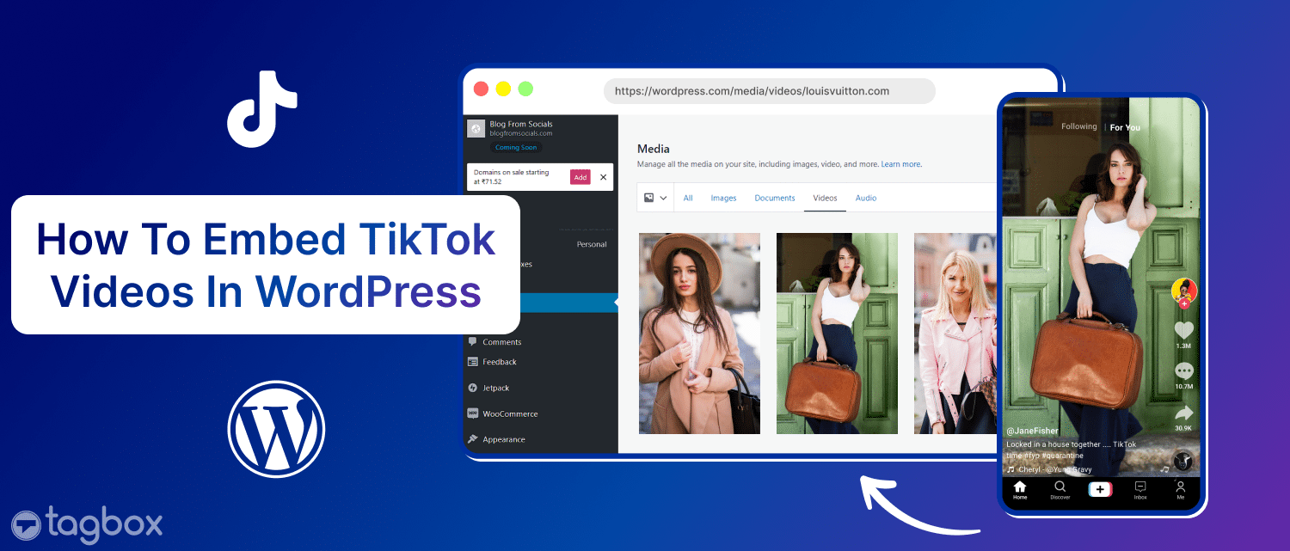Viewport: 1290px width, 551px height.
Task: Open the comments bubble on the TikTok video
Action: 1183,371
